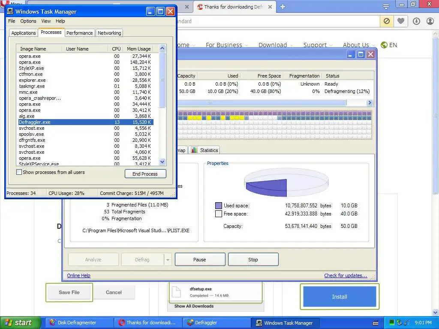Open the View menu in Task Manager
439x329 pixels.
click(x=46, y=21)
